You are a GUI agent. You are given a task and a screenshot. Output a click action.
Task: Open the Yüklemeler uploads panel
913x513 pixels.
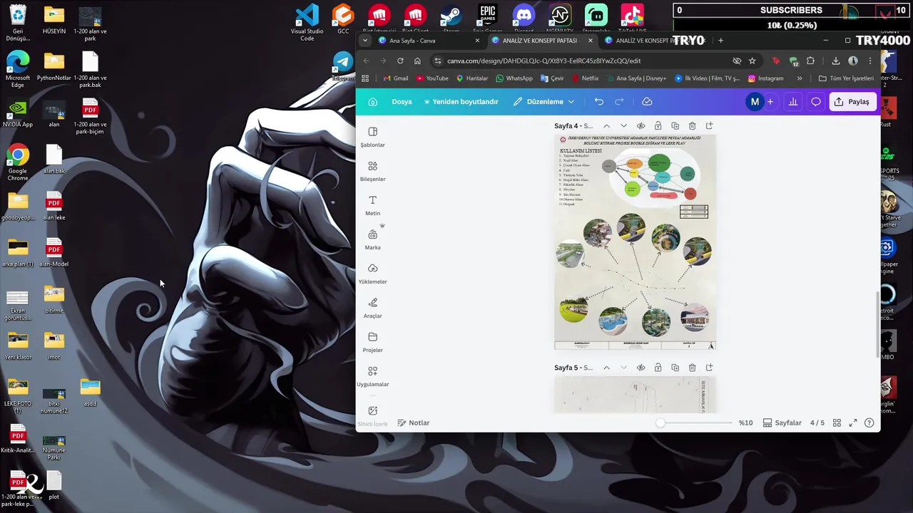pyautogui.click(x=372, y=274)
